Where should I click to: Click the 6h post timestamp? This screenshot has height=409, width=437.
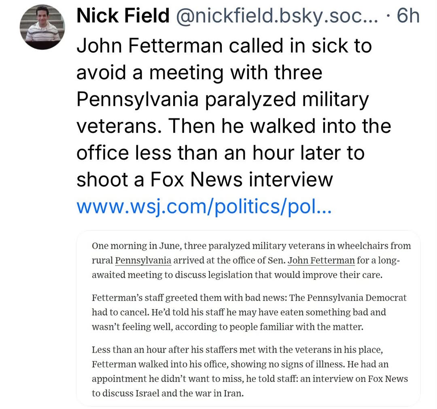(x=408, y=16)
